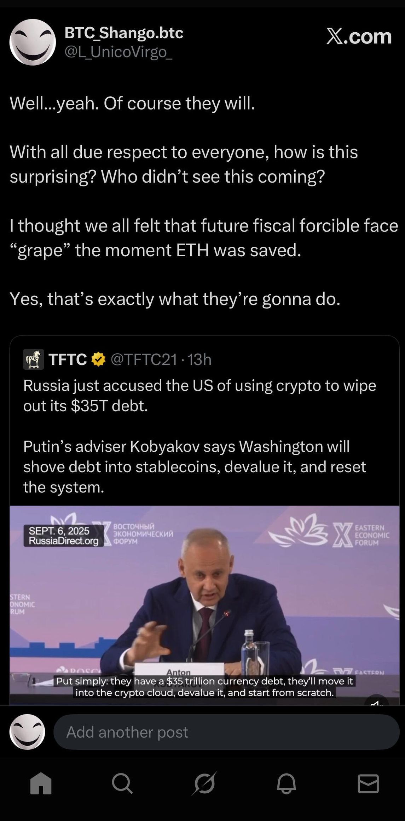Open Notifications bell icon
This screenshot has height=821, width=405.
pyautogui.click(x=286, y=783)
